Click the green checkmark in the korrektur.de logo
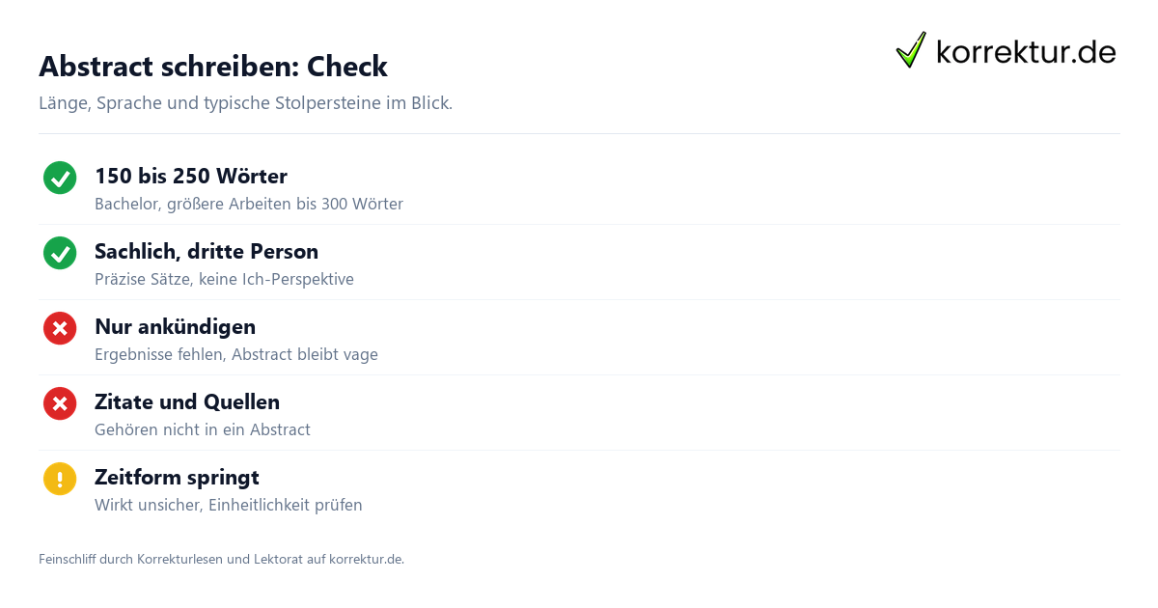 tap(911, 50)
